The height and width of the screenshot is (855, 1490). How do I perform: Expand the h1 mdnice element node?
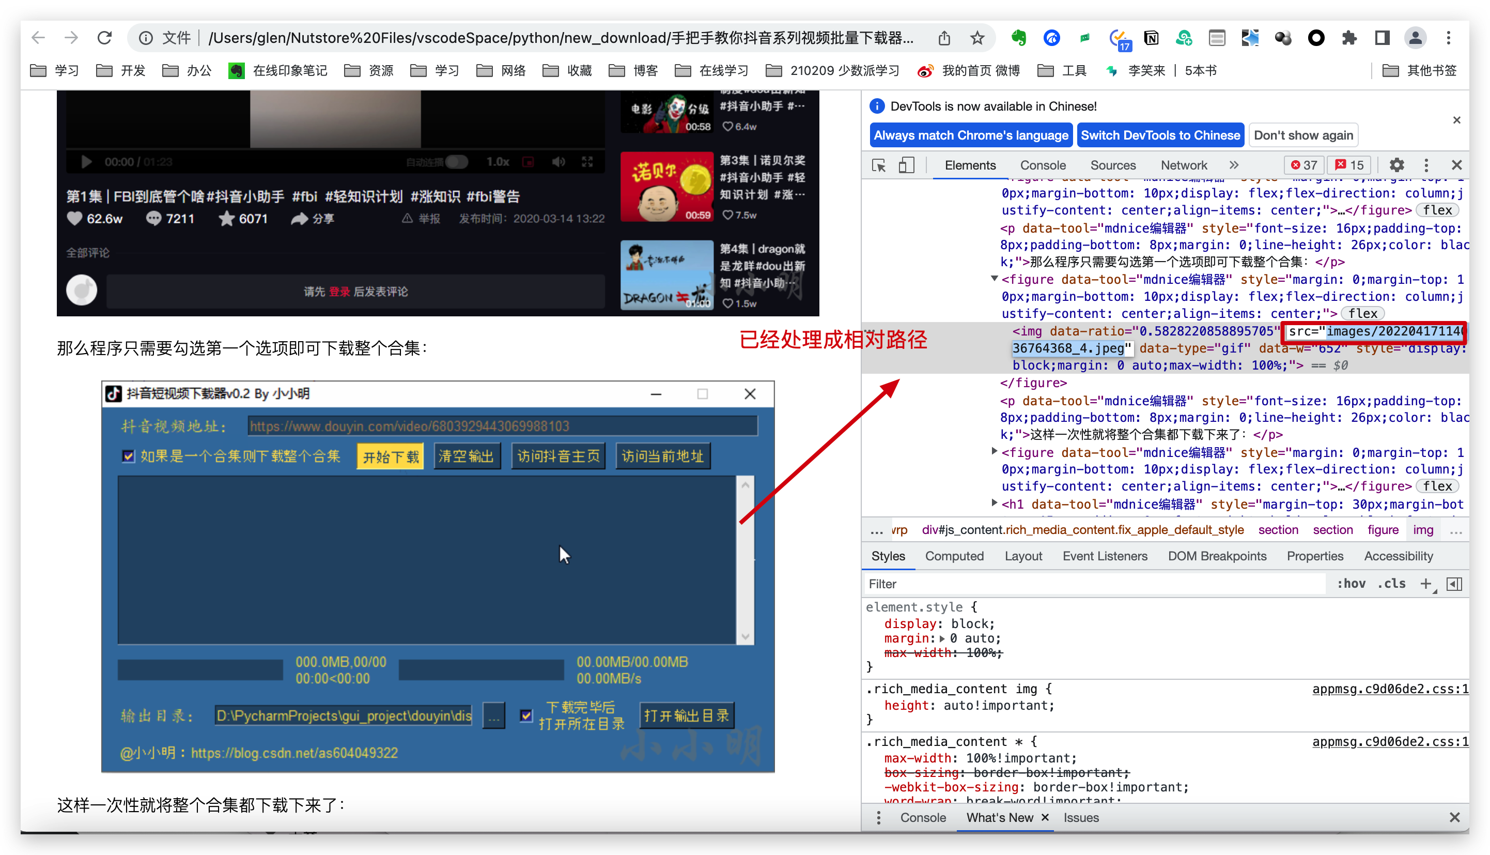(994, 503)
